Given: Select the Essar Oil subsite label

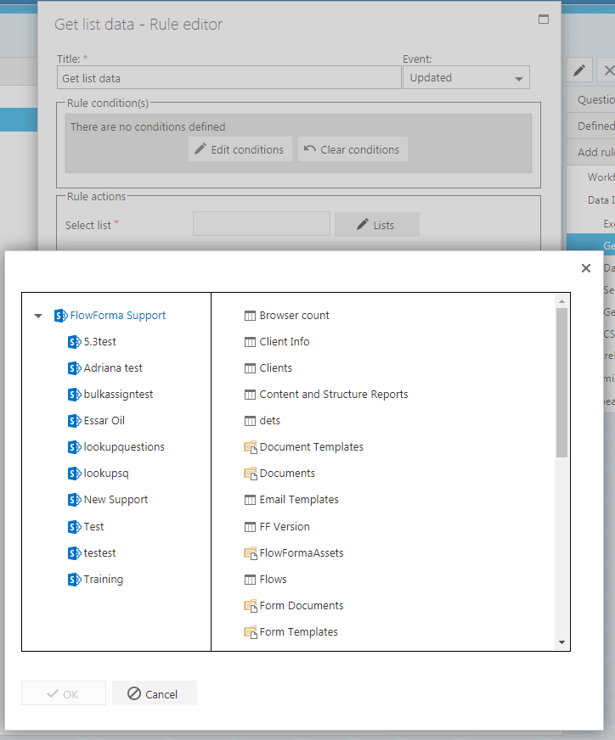Looking at the screenshot, I should click(x=104, y=421).
